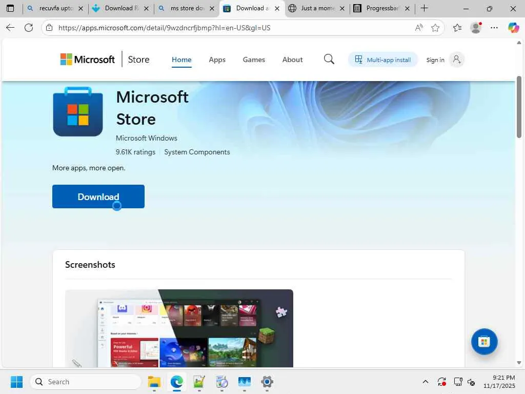The width and height of the screenshot is (525, 394).
Task: Launch Copilot from the toolbar
Action: (x=513, y=28)
